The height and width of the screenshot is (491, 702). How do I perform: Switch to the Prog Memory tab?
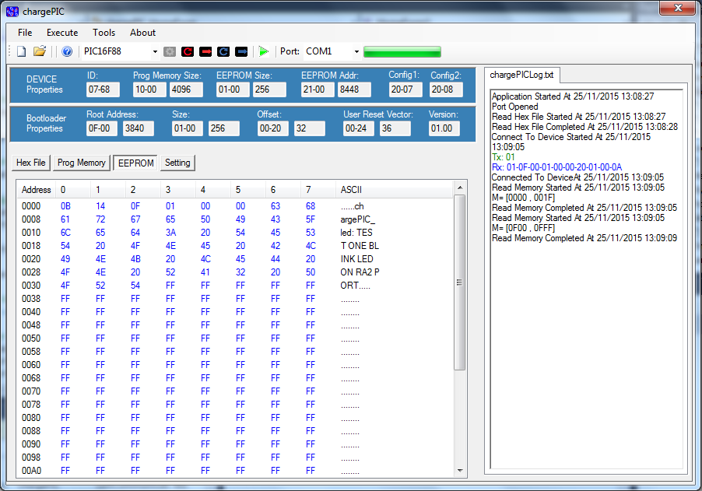pyautogui.click(x=82, y=163)
